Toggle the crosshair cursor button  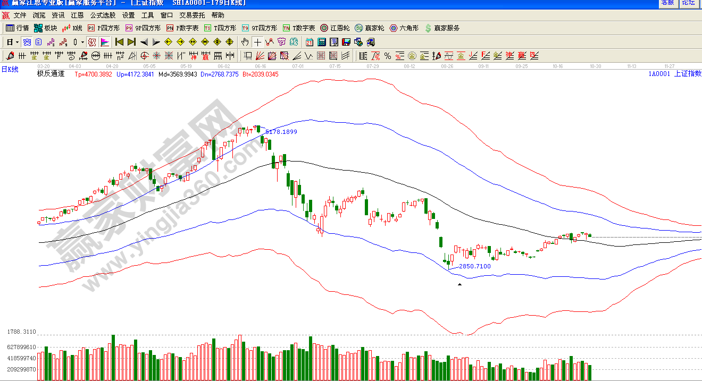(x=257, y=42)
